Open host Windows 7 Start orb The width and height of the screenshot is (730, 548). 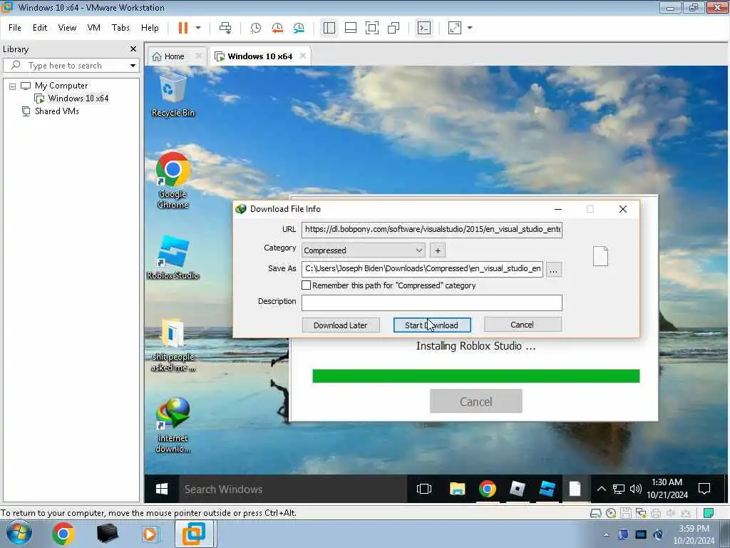point(18,534)
